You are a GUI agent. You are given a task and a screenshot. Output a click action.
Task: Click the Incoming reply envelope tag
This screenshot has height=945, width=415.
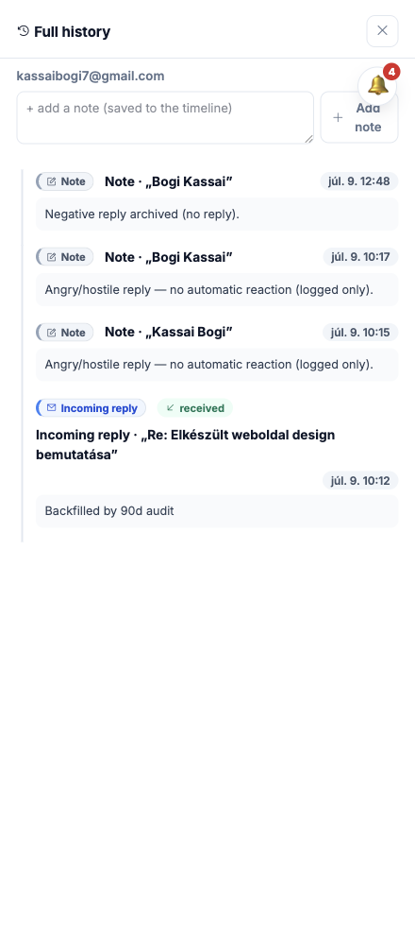point(91,408)
